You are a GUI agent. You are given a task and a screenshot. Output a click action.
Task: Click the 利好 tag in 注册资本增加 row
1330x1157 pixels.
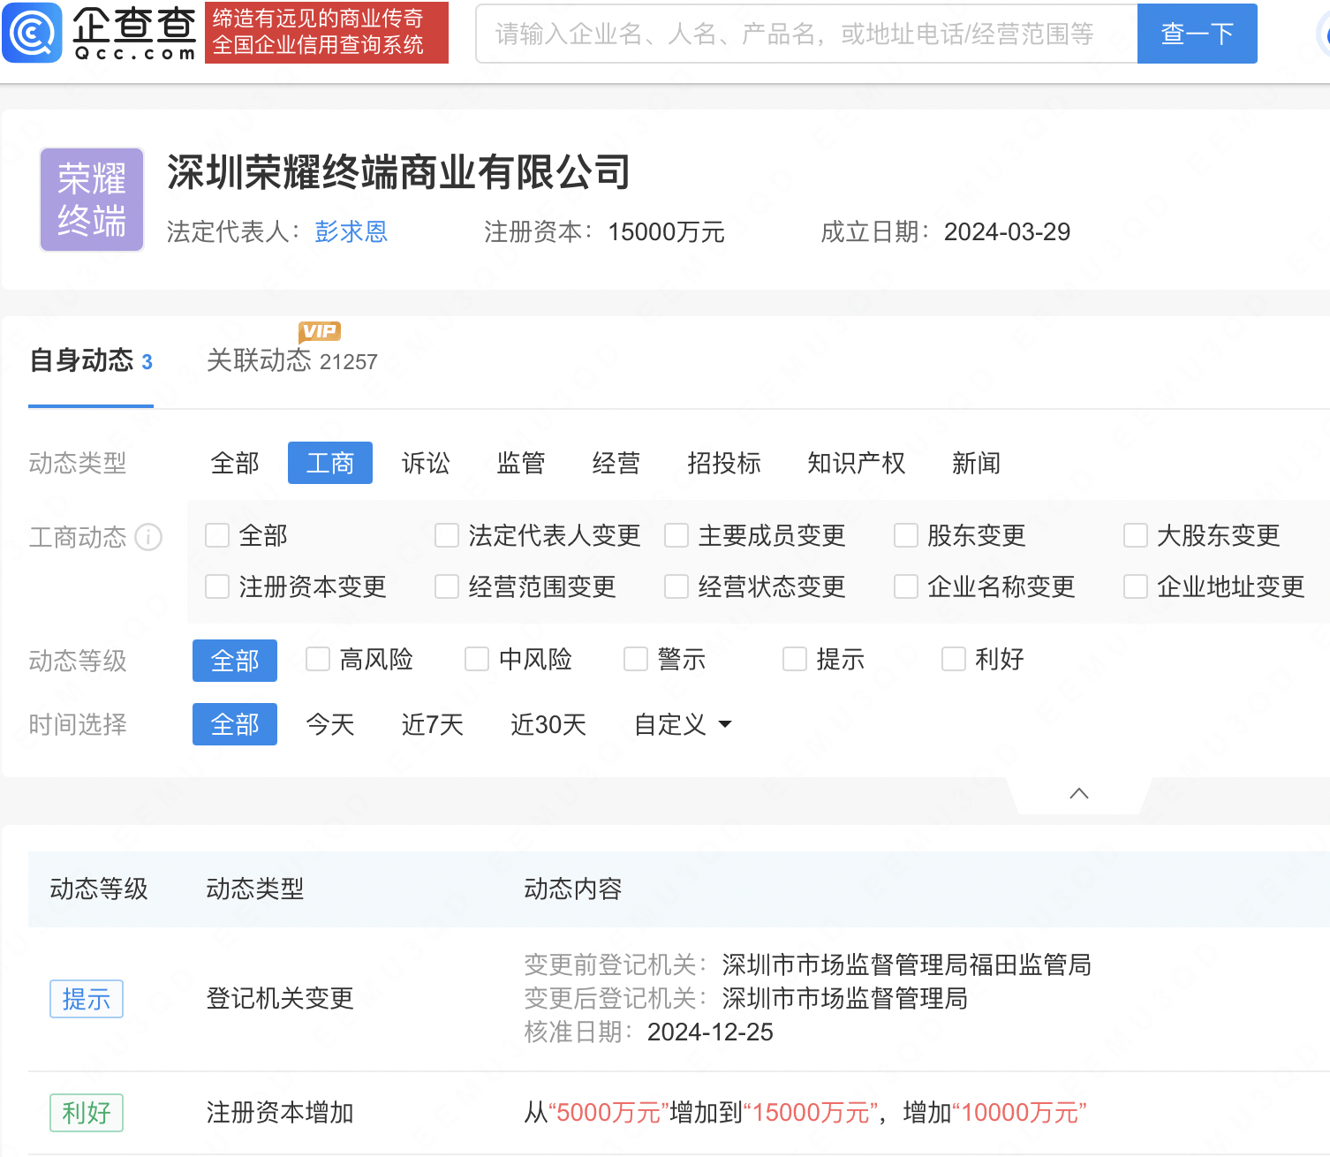(x=87, y=1113)
